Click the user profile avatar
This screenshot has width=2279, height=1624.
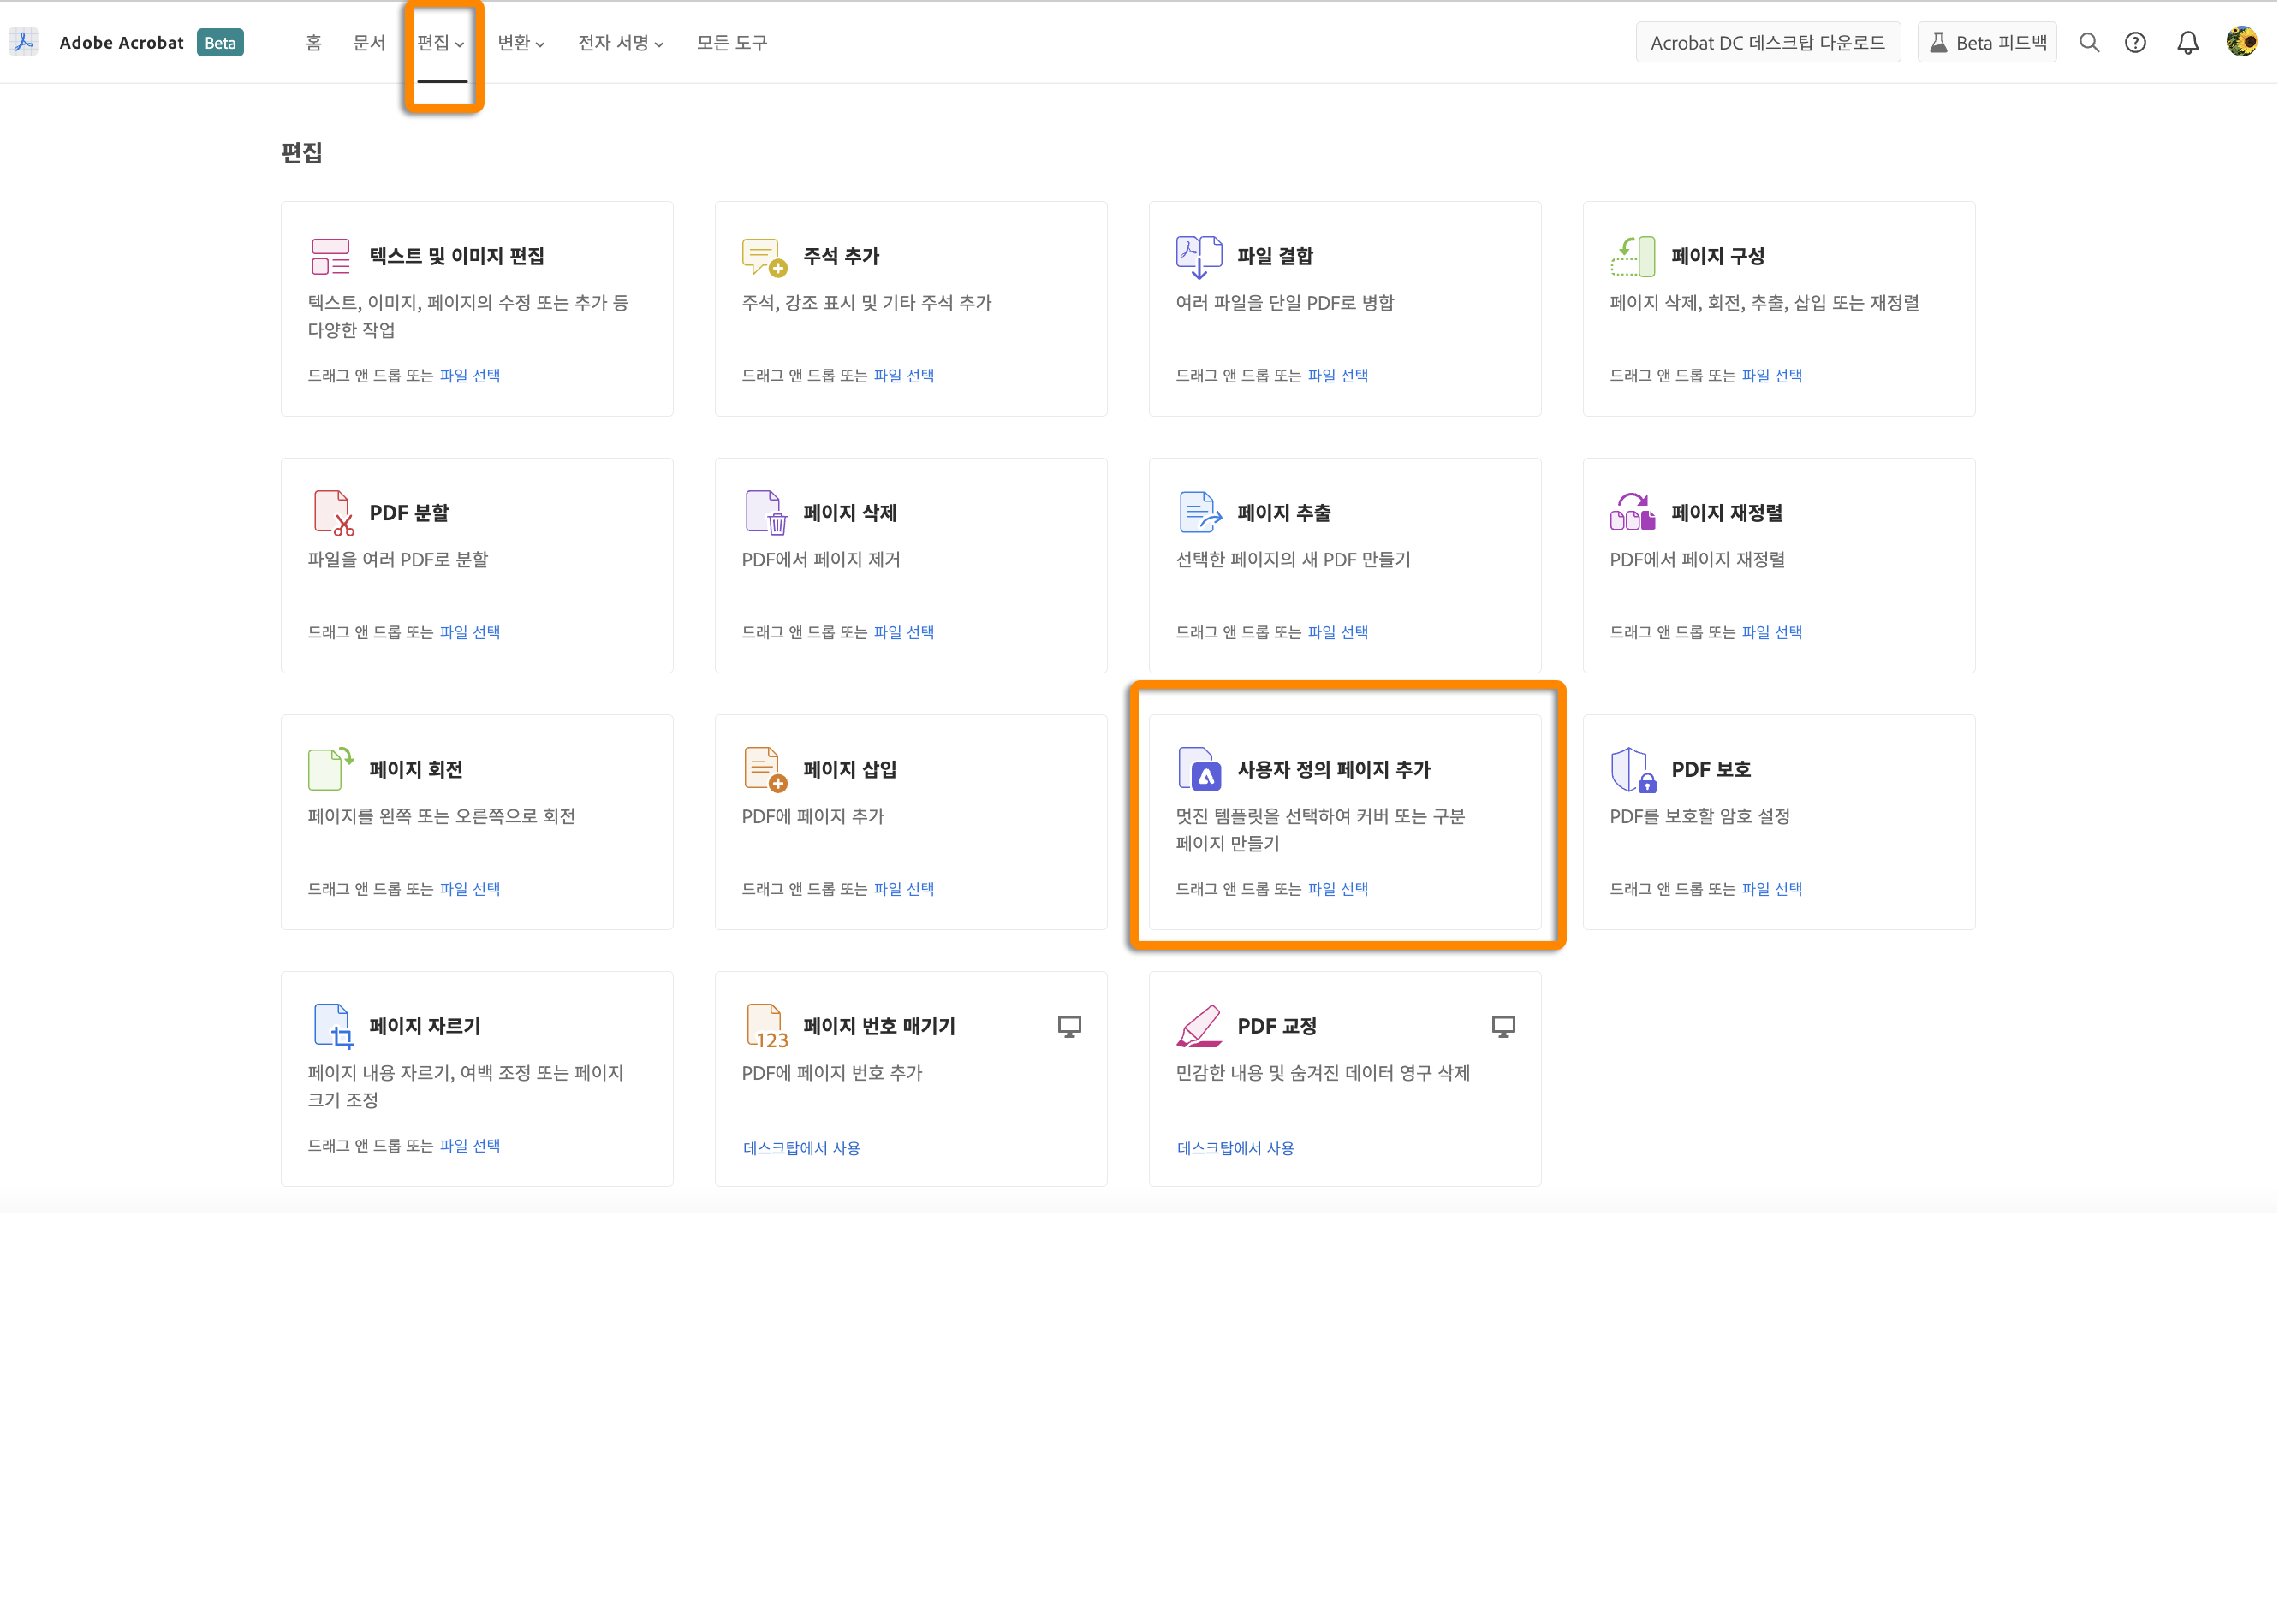tap(2242, 42)
